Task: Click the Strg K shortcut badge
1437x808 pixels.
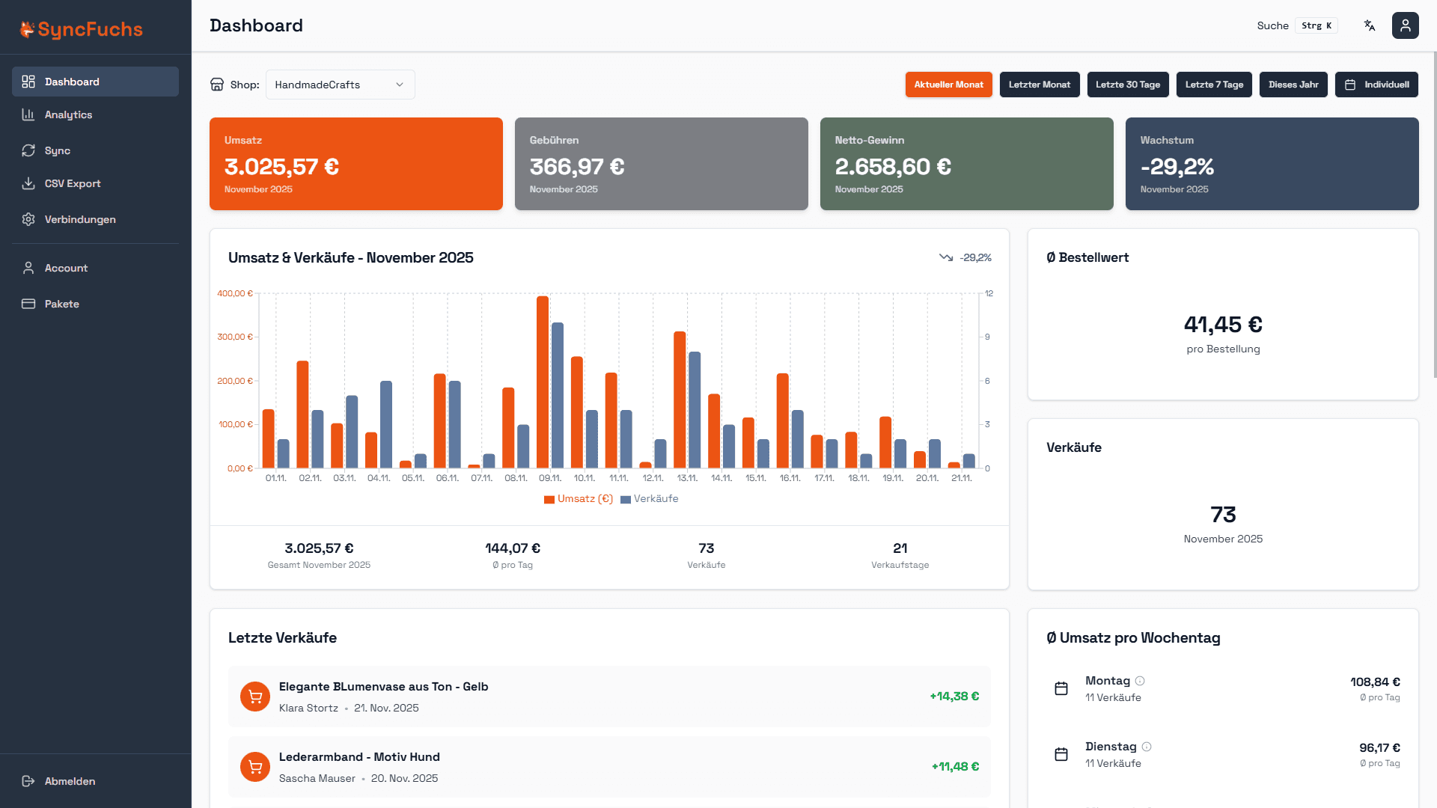Action: pos(1317,25)
